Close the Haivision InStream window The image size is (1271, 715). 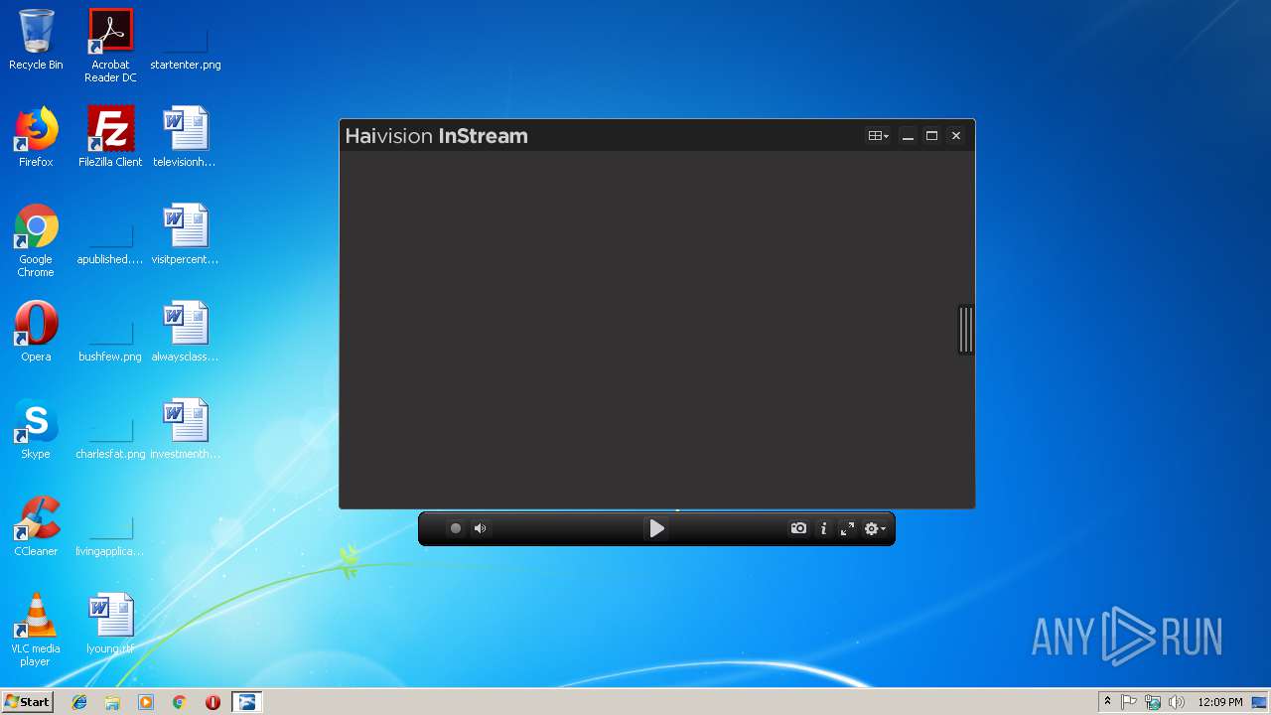(x=956, y=136)
